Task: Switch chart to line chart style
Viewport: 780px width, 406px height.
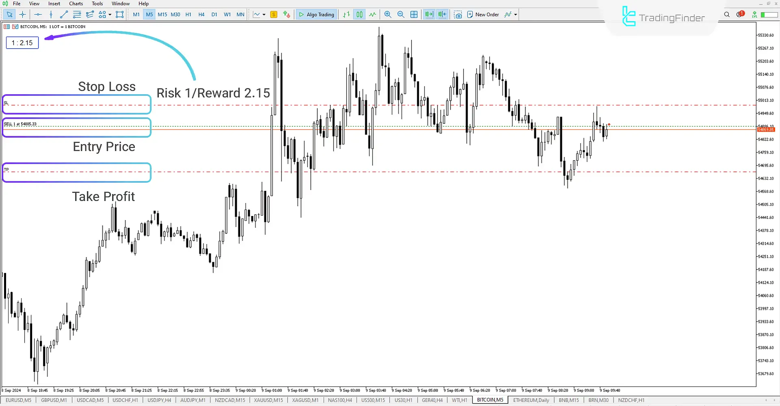Action: tap(373, 14)
